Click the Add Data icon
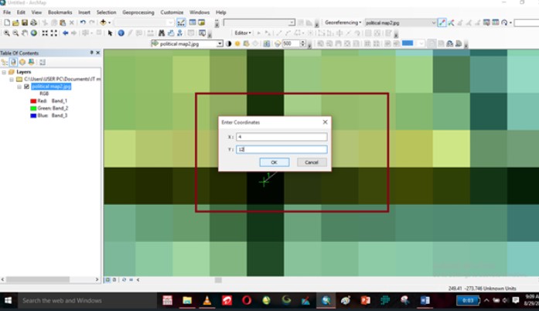Image resolution: width=539 pixels, height=311 pixels. 103,22
